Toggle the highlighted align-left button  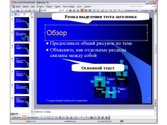pos(82,10)
